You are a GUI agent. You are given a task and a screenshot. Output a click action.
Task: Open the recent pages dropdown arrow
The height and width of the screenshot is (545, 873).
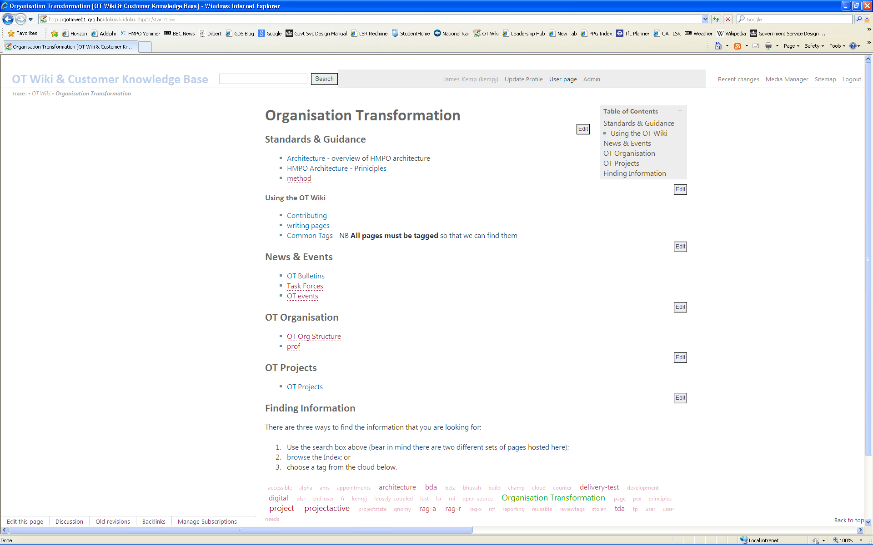point(30,20)
